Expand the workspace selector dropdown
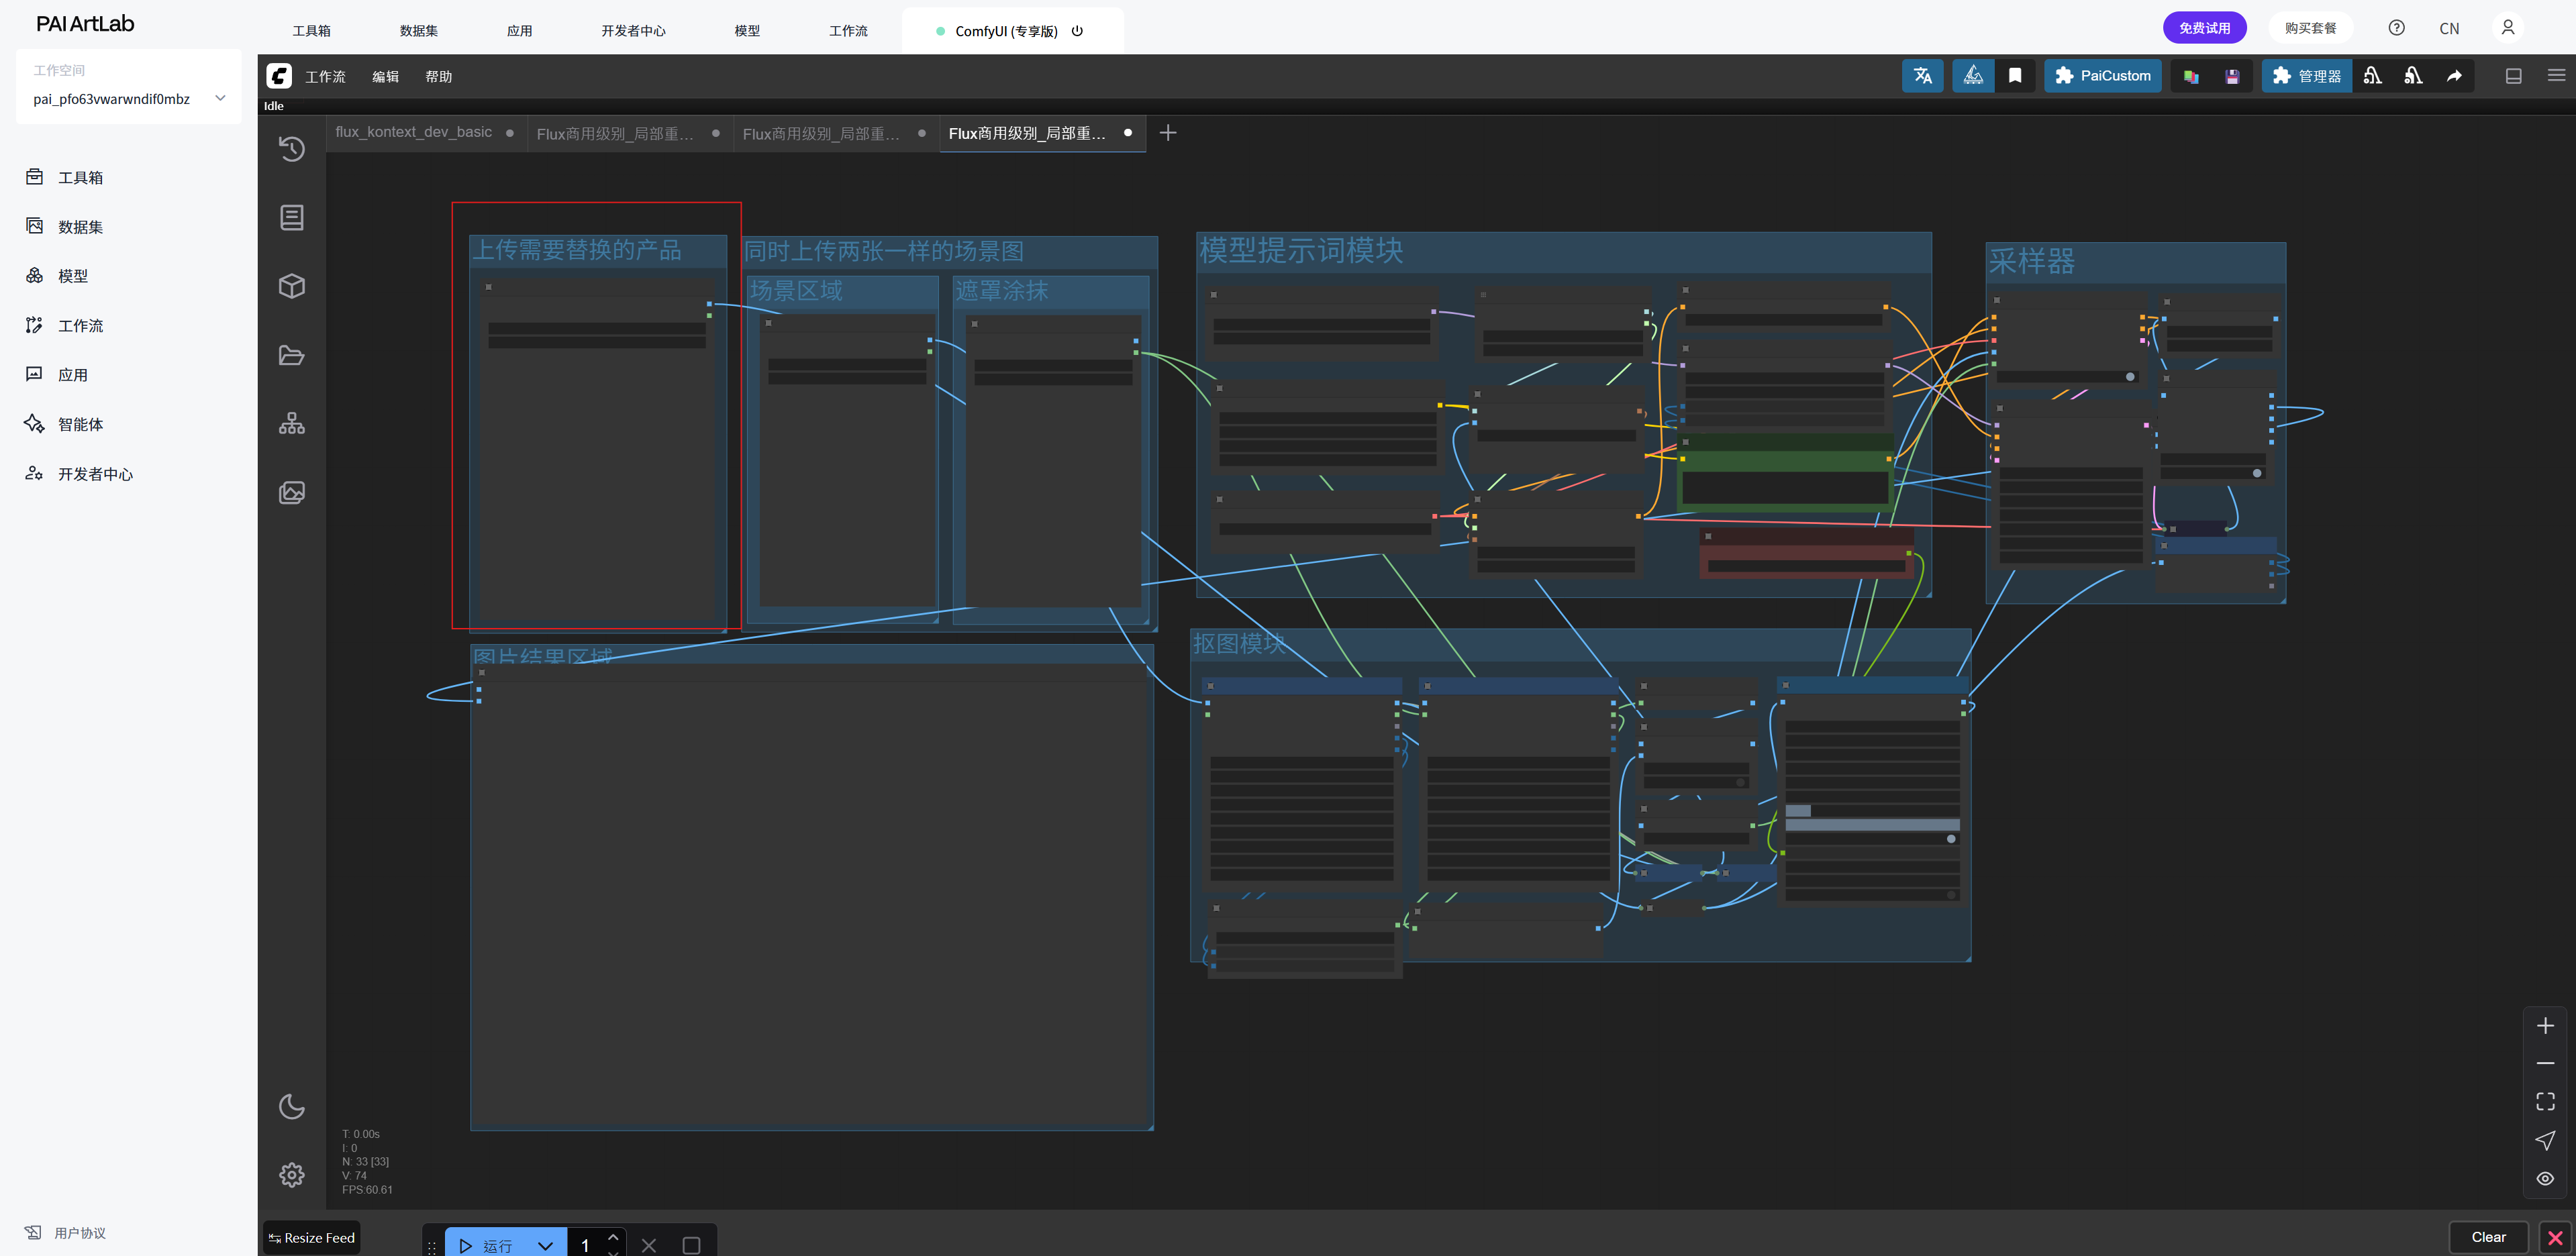The width and height of the screenshot is (2576, 1256). pyautogui.click(x=220, y=98)
